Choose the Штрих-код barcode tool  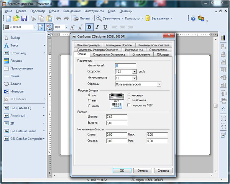tap(18, 53)
